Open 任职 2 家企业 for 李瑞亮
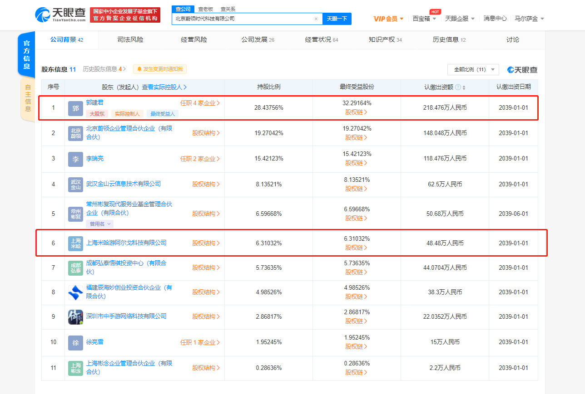Viewport: 585px width, 394px height. [200, 159]
